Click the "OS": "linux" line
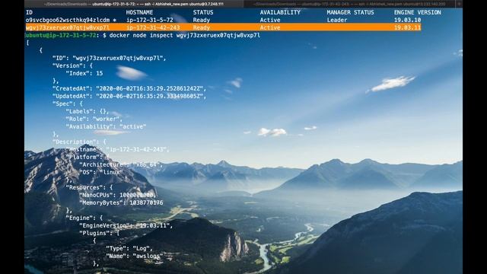Image resolution: width=487 pixels, height=274 pixels. 101,172
